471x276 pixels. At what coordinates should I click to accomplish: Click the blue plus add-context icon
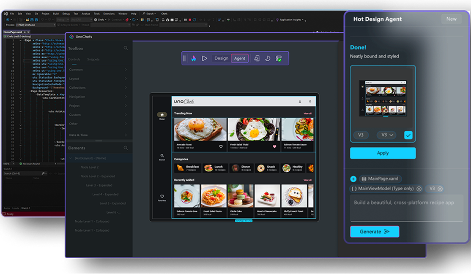[353, 179]
